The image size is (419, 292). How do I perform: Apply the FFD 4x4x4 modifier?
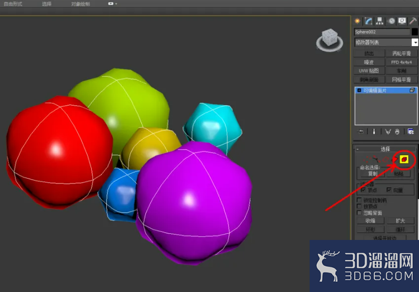(x=401, y=62)
